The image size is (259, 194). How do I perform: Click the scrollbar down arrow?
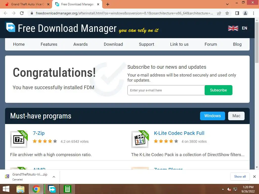pyautogui.click(x=257, y=167)
